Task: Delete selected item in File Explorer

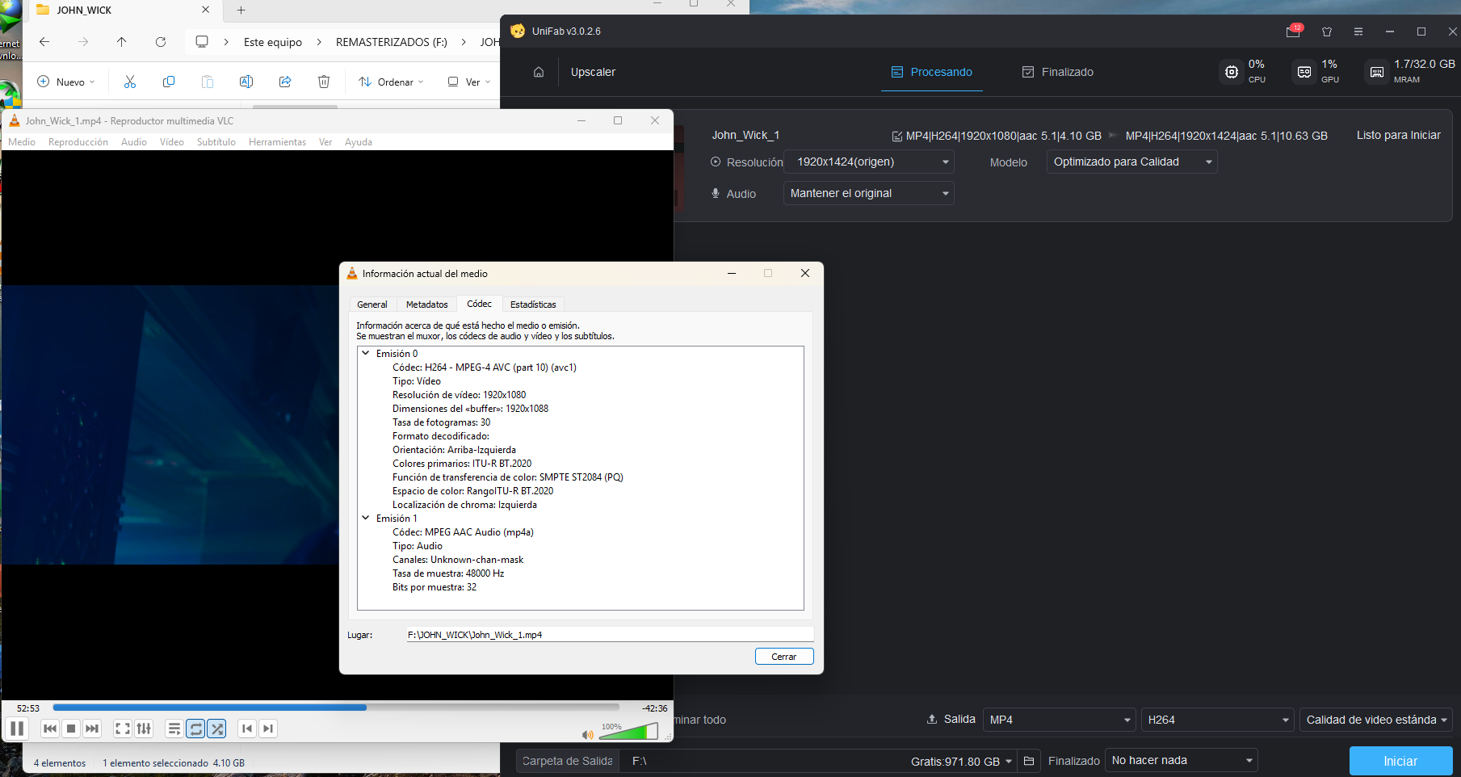Action: [x=324, y=82]
